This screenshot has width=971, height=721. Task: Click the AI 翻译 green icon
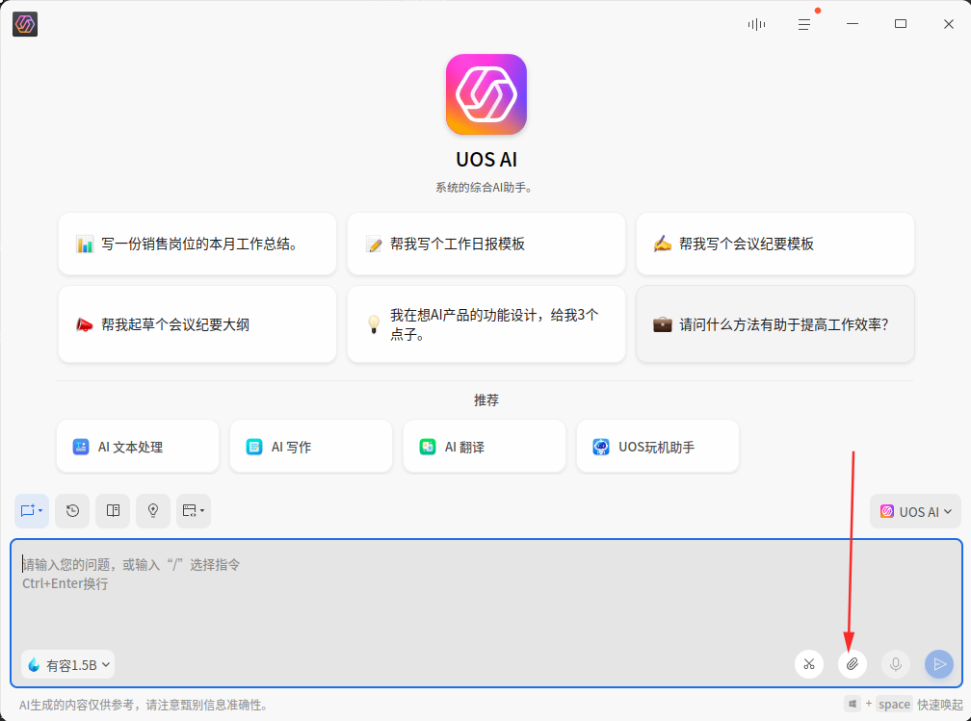428,447
